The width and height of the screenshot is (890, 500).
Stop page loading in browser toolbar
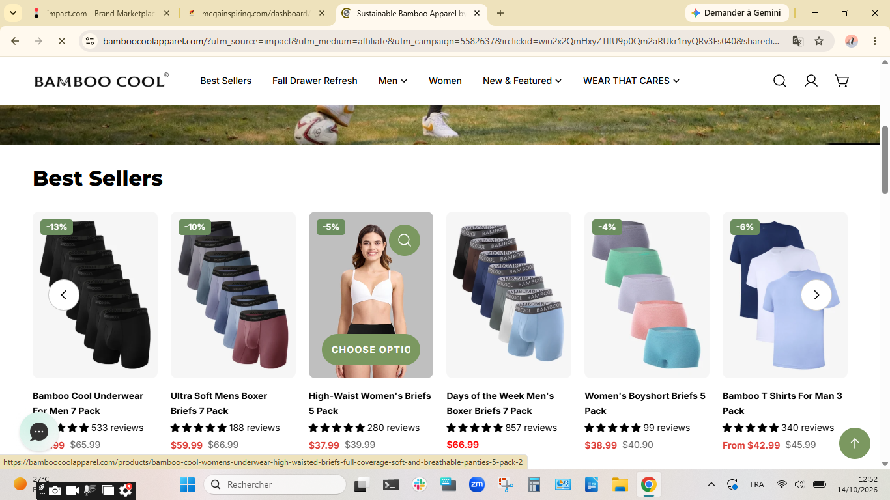point(61,41)
